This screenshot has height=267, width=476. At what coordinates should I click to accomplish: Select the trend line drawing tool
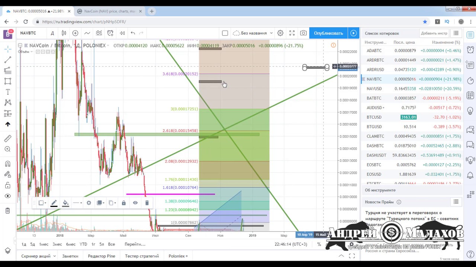pos(8,60)
